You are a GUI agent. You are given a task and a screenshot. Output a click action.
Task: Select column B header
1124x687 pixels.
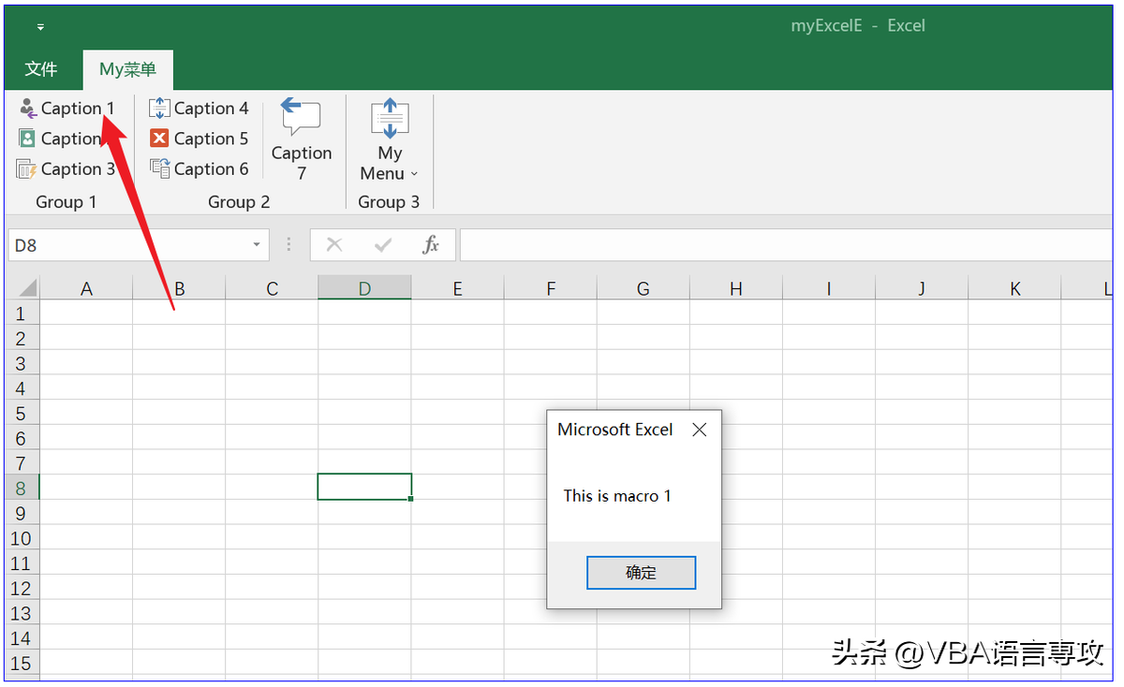pyautogui.click(x=179, y=288)
